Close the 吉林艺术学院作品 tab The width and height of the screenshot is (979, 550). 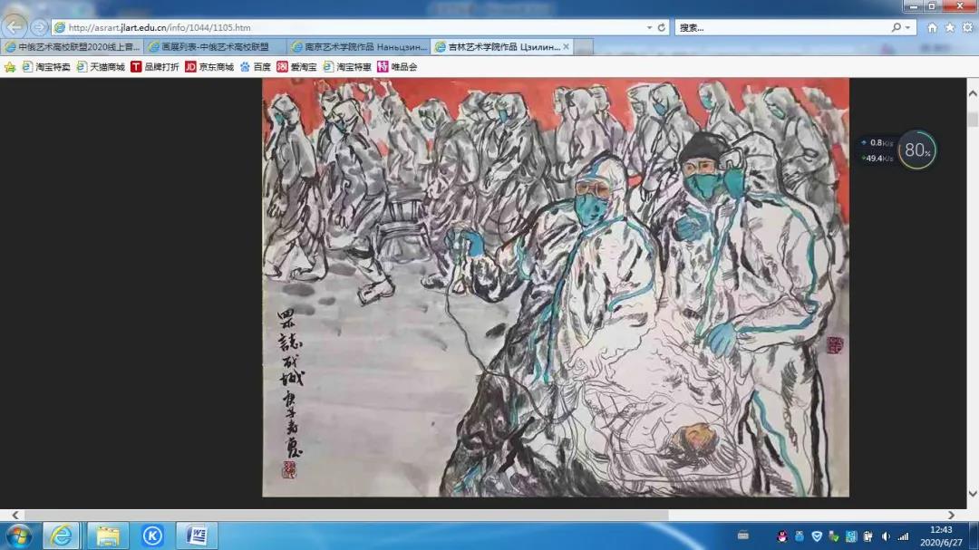(567, 46)
